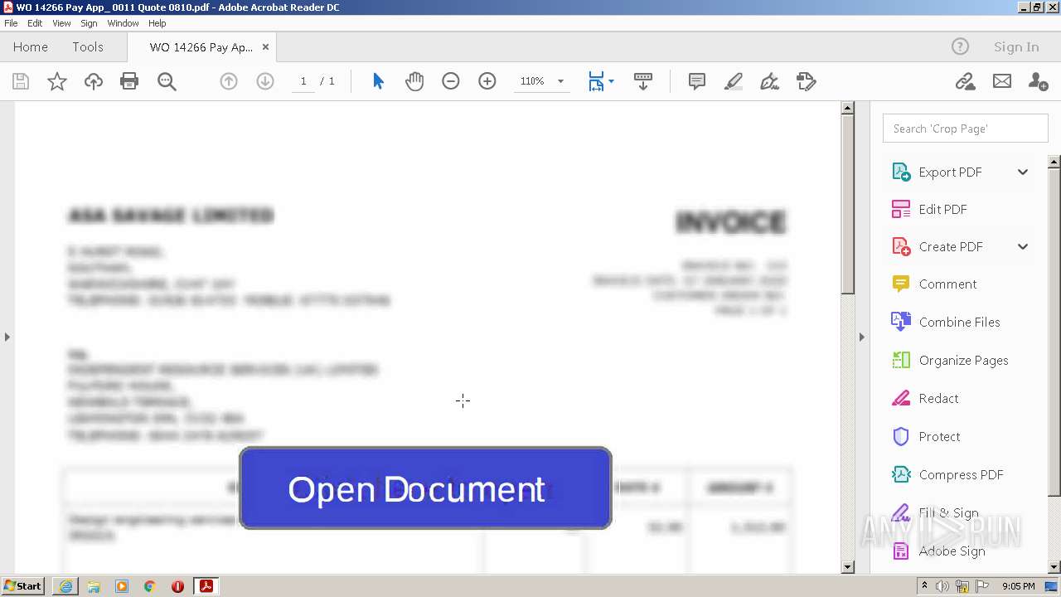Click the Acrobat Reader taskbar button

pos(206,586)
